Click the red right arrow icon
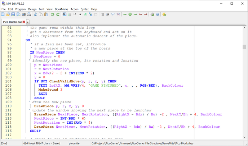248x146 pixels. pos(146,14)
